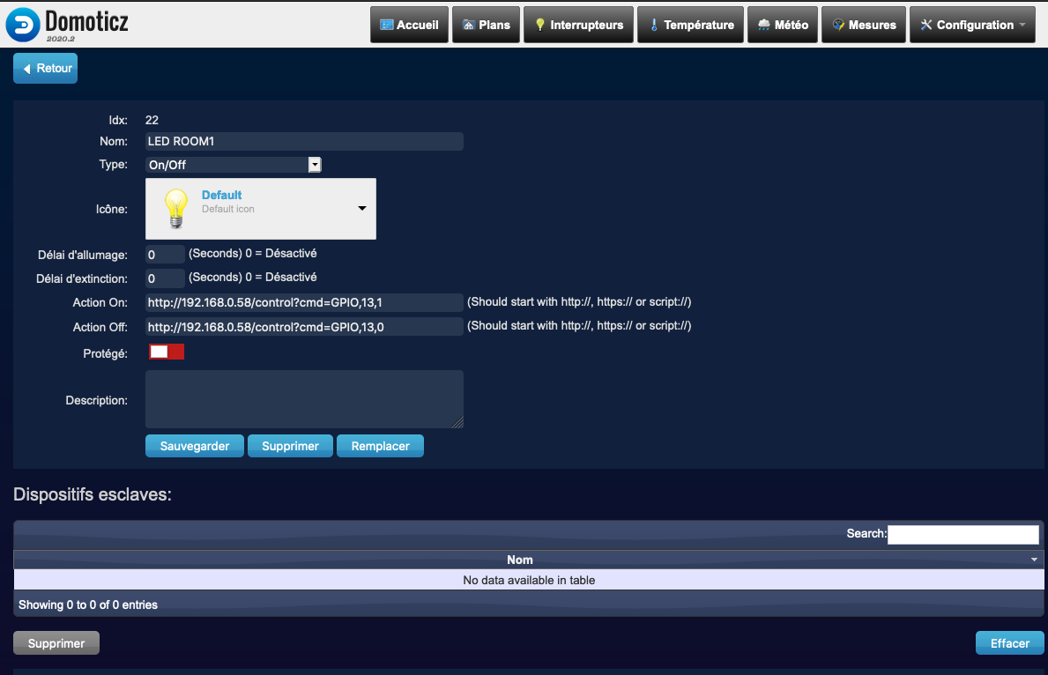Click the Interrupteurs bulb icon
The width and height of the screenshot is (1048, 675).
click(x=540, y=25)
